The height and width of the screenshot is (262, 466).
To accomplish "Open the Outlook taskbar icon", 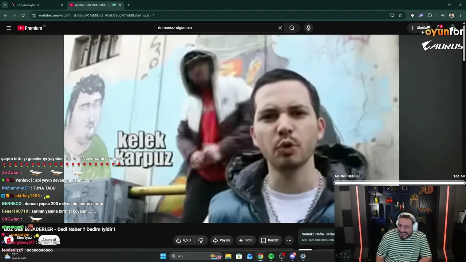I will point(250,256).
